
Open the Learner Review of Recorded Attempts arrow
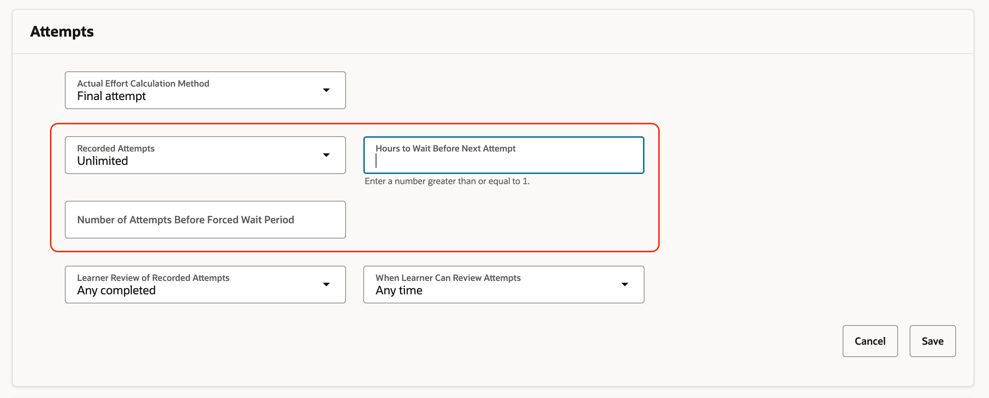click(326, 285)
